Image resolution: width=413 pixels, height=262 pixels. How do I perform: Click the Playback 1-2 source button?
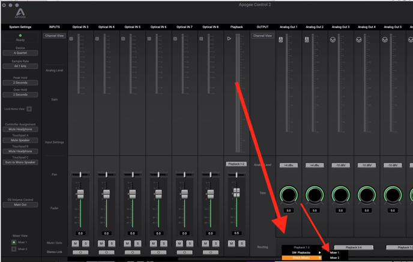click(237, 164)
